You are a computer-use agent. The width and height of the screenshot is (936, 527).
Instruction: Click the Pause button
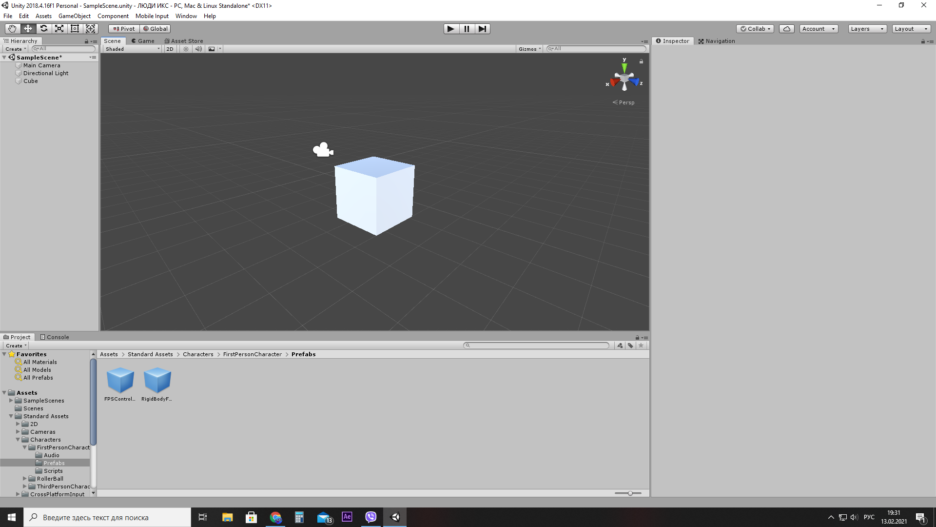point(467,29)
